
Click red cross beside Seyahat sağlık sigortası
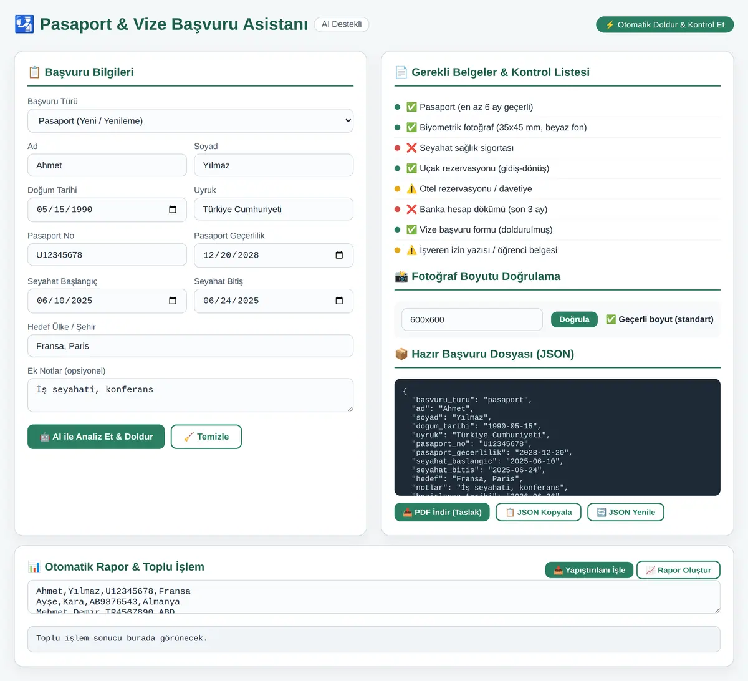(x=411, y=148)
